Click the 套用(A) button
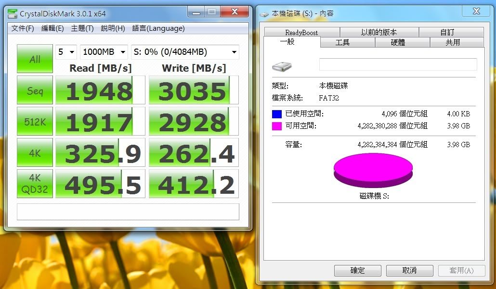This screenshot has height=289, width=496. pos(461,270)
